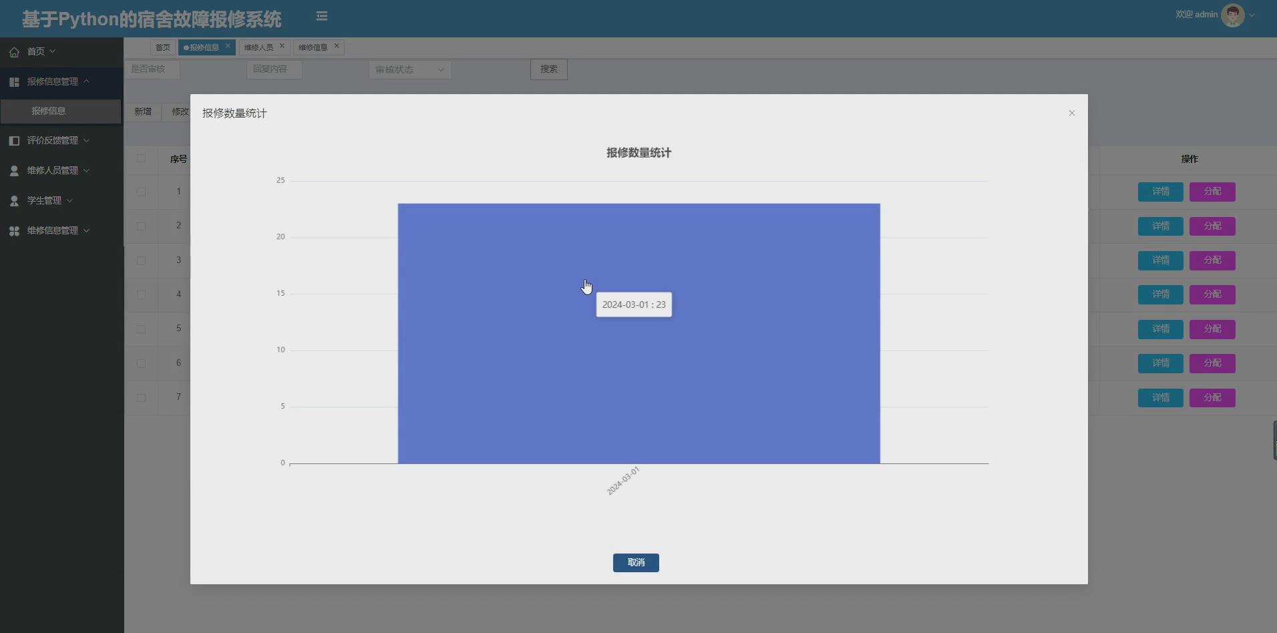1277x633 pixels.
Task: Click 分配 button in row 1
Action: 1212,192
